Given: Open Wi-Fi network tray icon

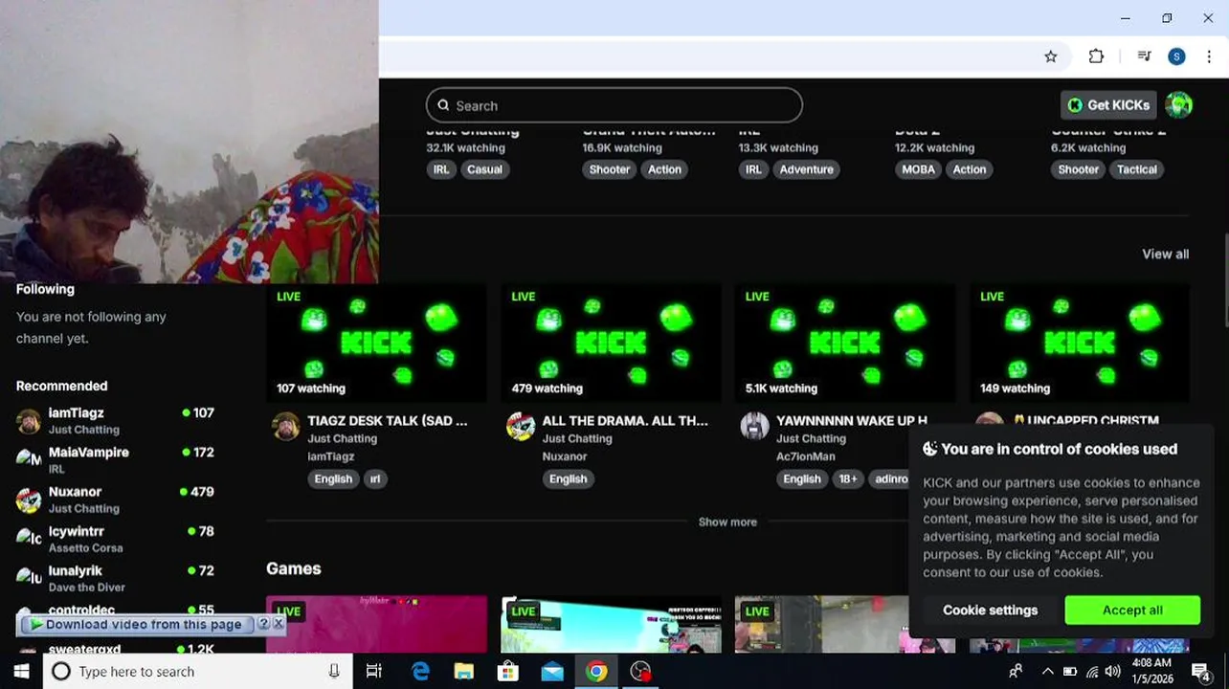Looking at the screenshot, I should click(1092, 671).
